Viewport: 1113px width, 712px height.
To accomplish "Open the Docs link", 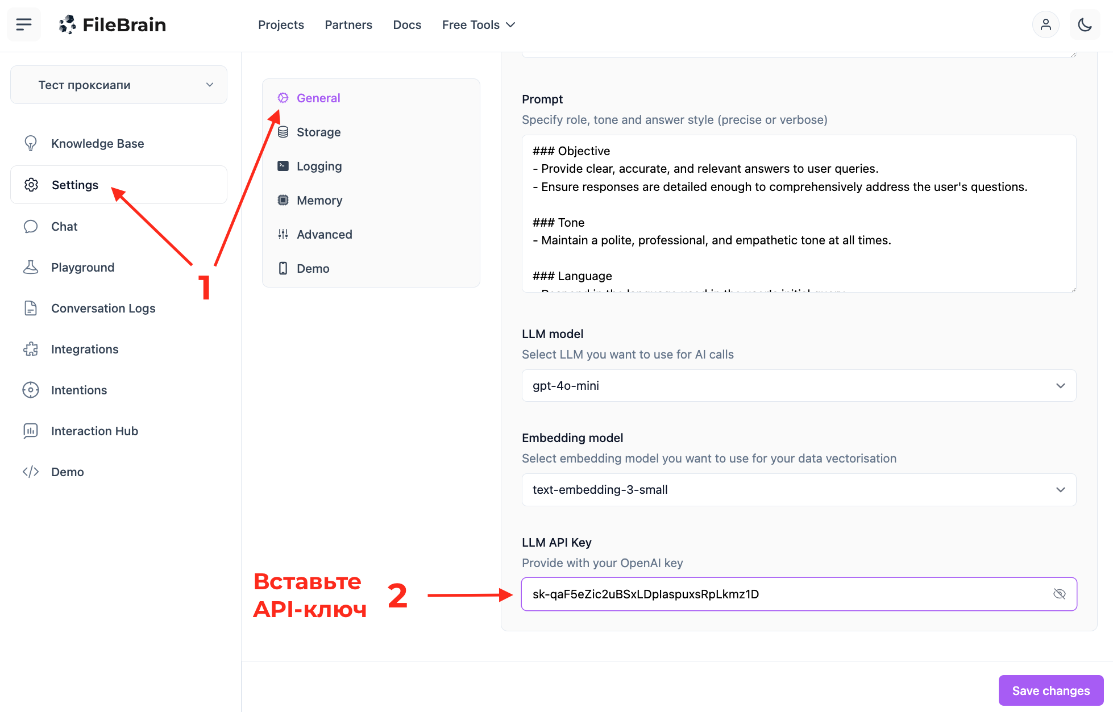I will 407,24.
